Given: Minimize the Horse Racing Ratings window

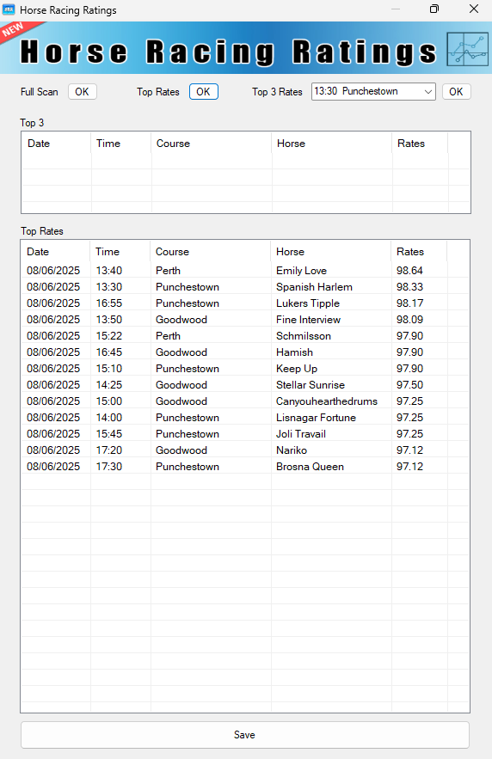Looking at the screenshot, I should coord(396,9).
